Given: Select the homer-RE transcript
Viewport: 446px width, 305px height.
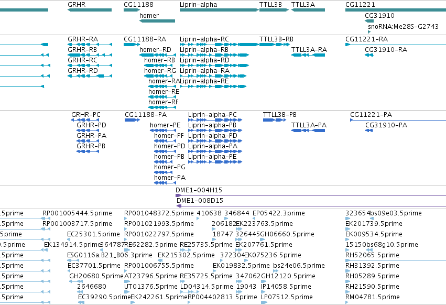Looking at the screenshot, I should click(x=162, y=97).
